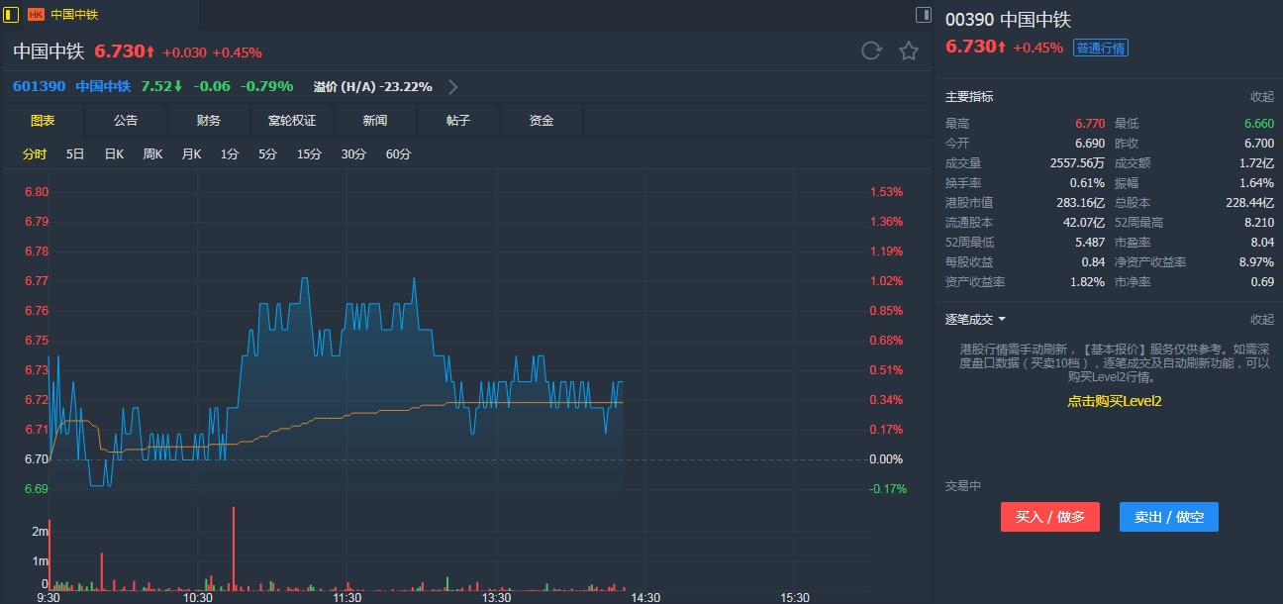Expand the H/A premium chevron arrow
Image resolution: width=1283 pixels, height=604 pixels.
click(453, 87)
